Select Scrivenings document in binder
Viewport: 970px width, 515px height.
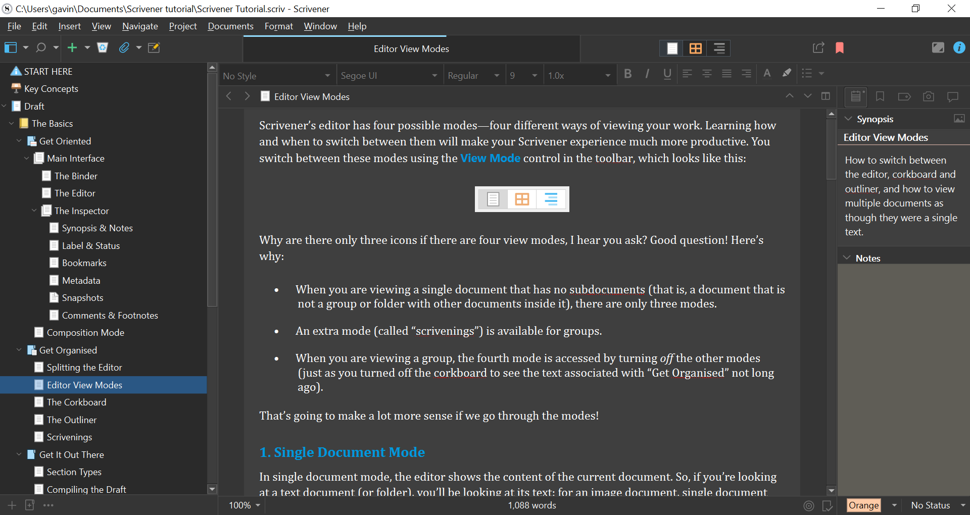[69, 437]
